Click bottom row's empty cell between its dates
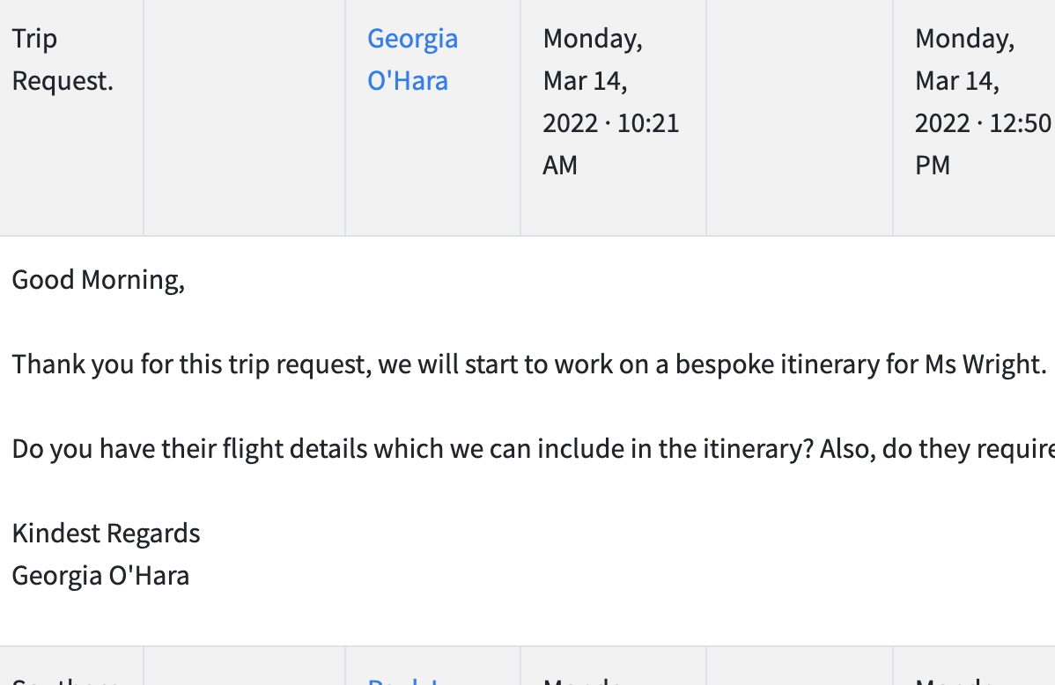This screenshot has width=1055, height=685. click(799, 669)
